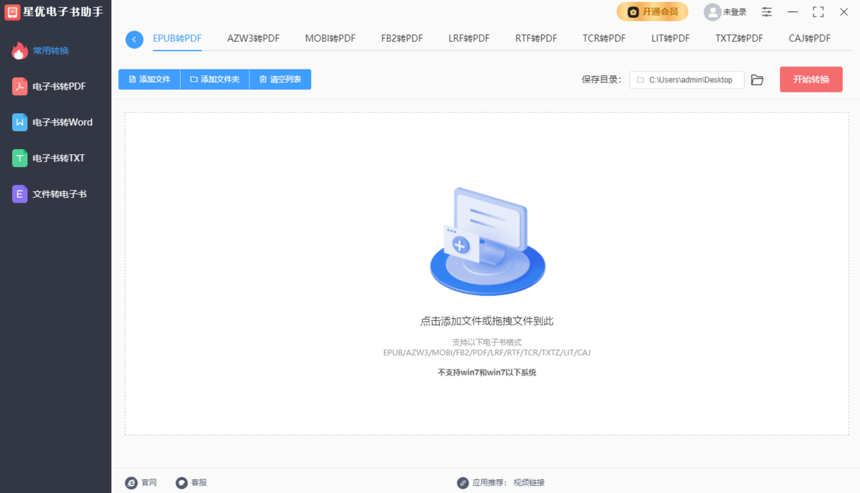The width and height of the screenshot is (860, 493).
Task: Click 点击添加文件或拖拽文件到此 text
Action: tap(487, 321)
